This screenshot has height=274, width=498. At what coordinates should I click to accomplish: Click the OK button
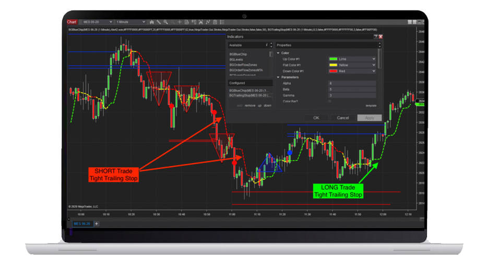pos(316,118)
